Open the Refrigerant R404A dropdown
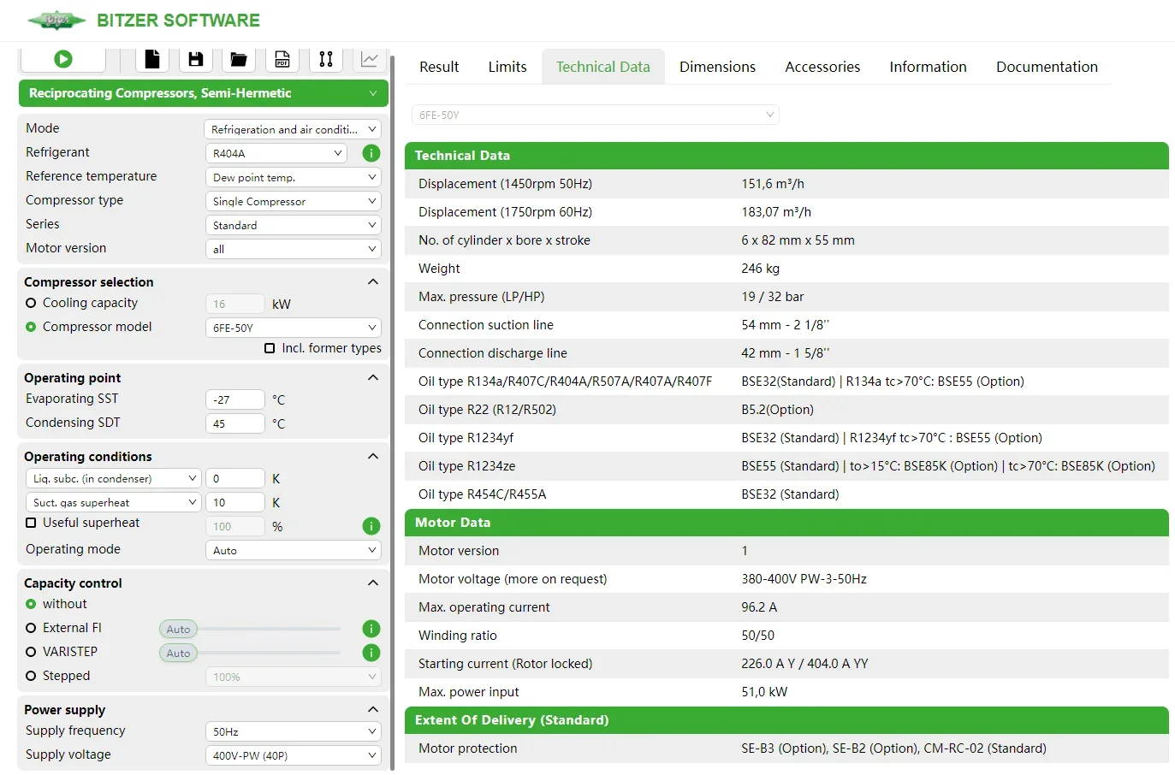 pyautogui.click(x=276, y=153)
